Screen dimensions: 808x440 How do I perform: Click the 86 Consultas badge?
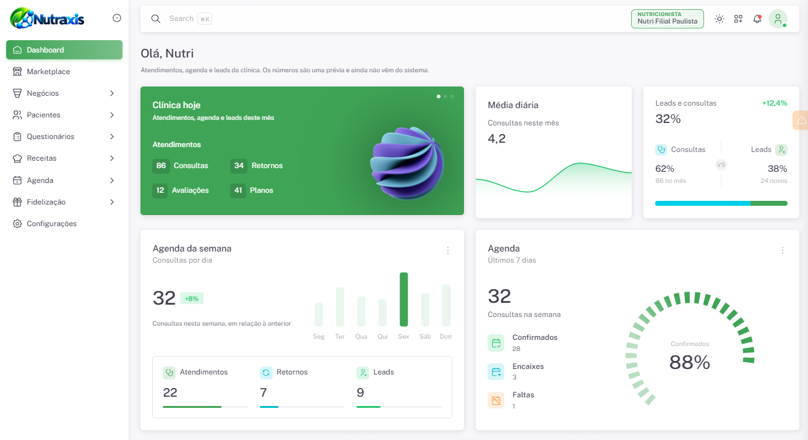[161, 166]
